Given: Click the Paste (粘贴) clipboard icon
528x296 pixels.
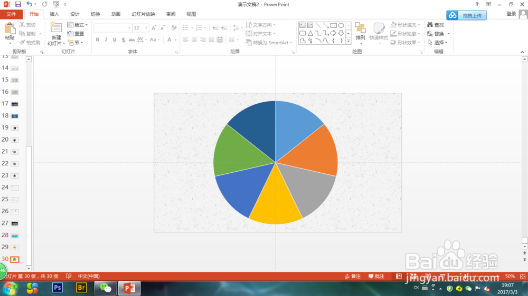Looking at the screenshot, I should [x=10, y=29].
